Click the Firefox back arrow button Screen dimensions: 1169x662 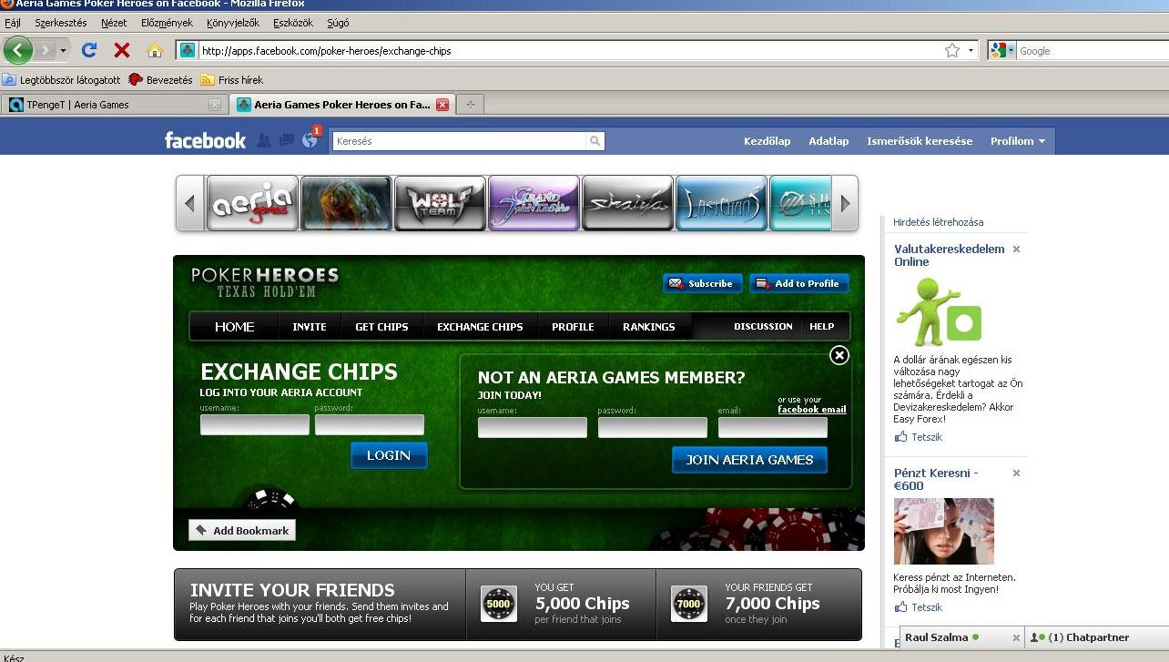pos(17,50)
